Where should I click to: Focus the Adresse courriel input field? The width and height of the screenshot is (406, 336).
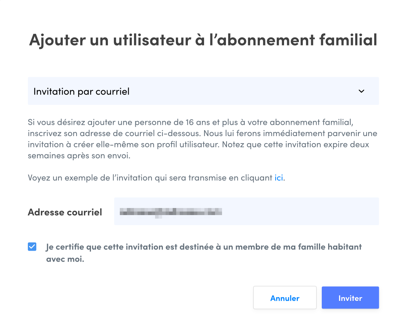point(246,212)
